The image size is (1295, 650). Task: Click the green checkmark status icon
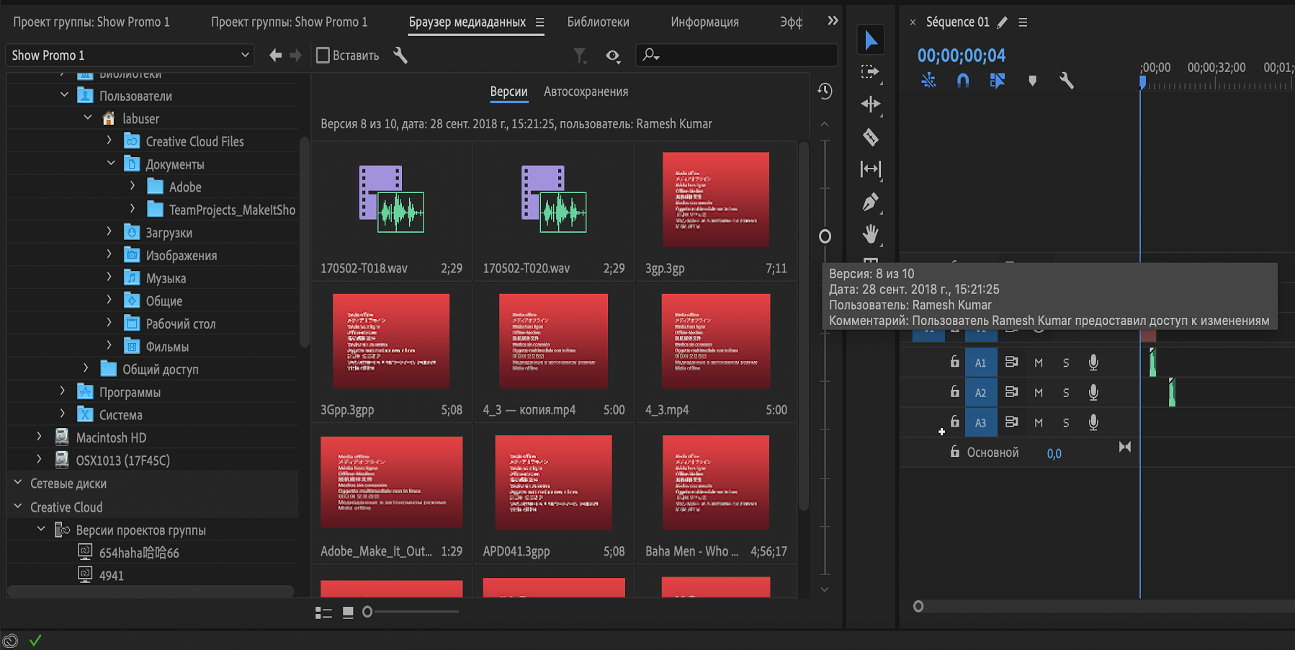point(35,640)
